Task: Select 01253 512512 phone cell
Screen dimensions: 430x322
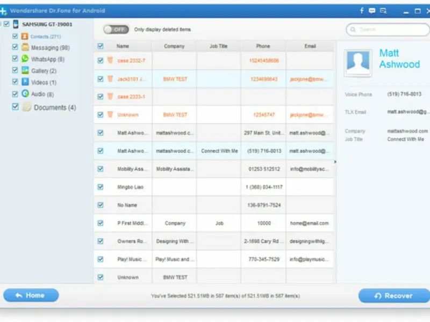Action: (x=264, y=169)
